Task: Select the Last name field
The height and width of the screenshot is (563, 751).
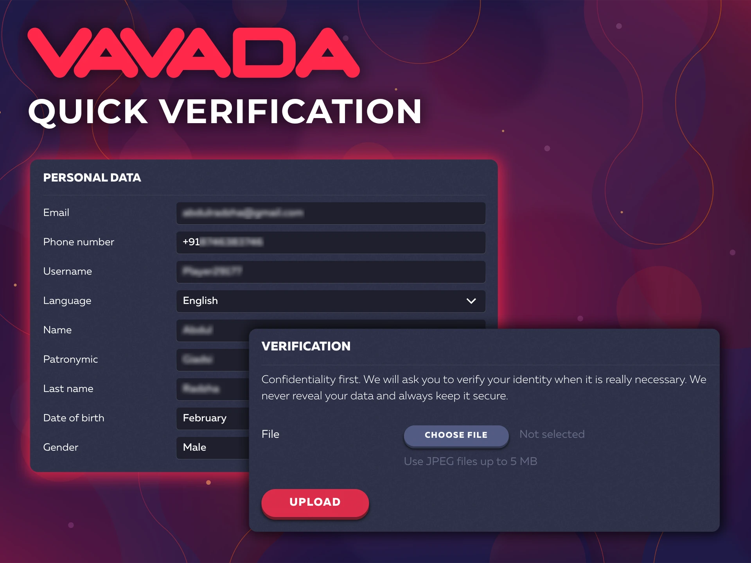Action: click(x=213, y=389)
